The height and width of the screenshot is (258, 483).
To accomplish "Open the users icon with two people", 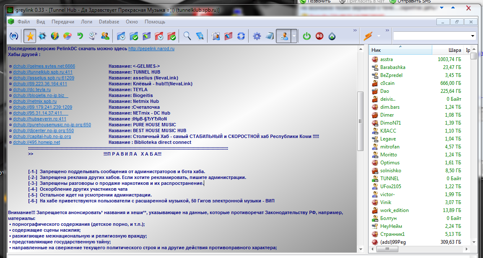I will coord(105,36).
